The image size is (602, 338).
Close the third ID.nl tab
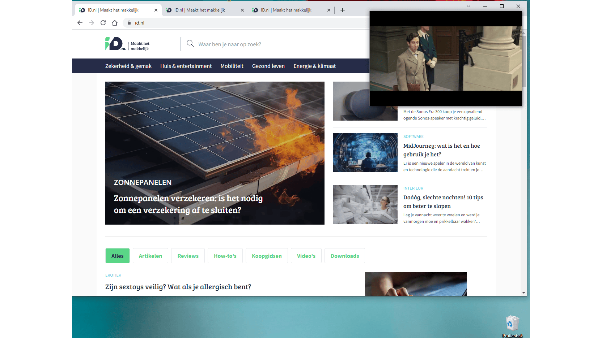329,10
